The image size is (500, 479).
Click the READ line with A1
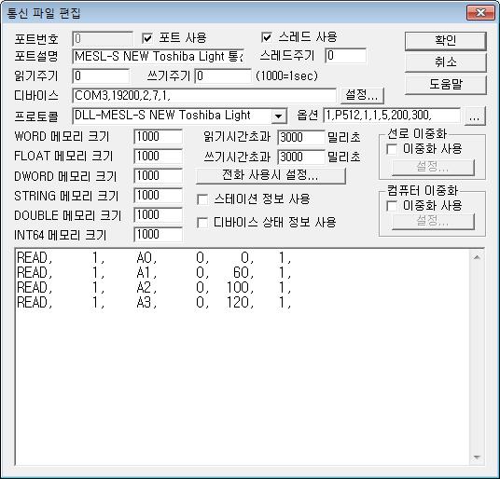coord(154,273)
